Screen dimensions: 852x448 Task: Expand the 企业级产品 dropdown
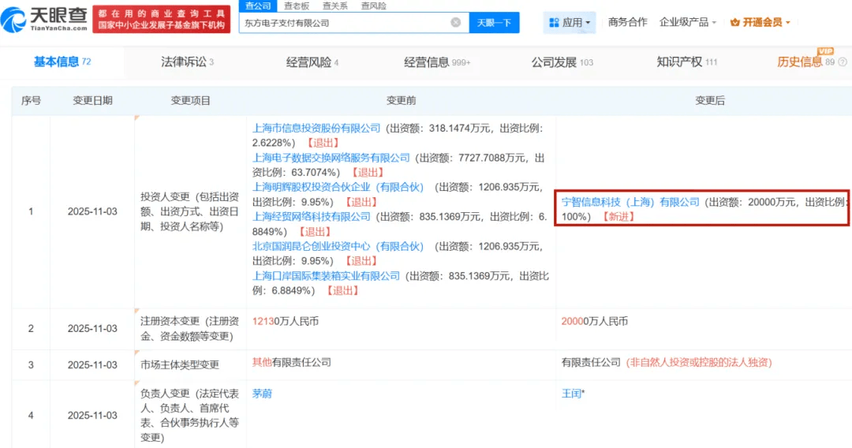(687, 22)
